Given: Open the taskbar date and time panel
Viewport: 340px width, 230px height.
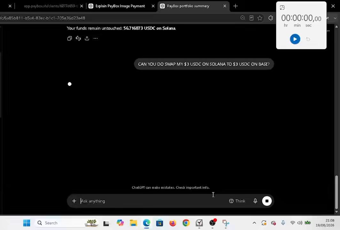Looking at the screenshot, I should point(325,223).
